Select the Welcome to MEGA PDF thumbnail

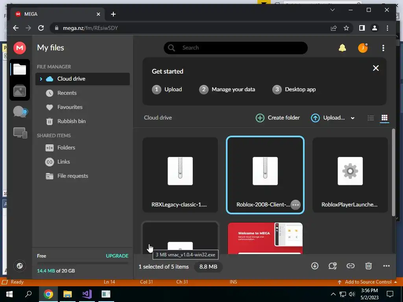coord(265,238)
